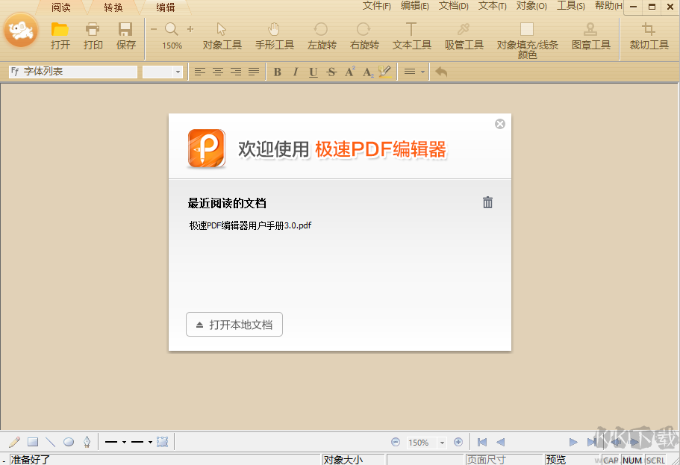Choose the pencil tool in bottom toolbar

[13, 441]
